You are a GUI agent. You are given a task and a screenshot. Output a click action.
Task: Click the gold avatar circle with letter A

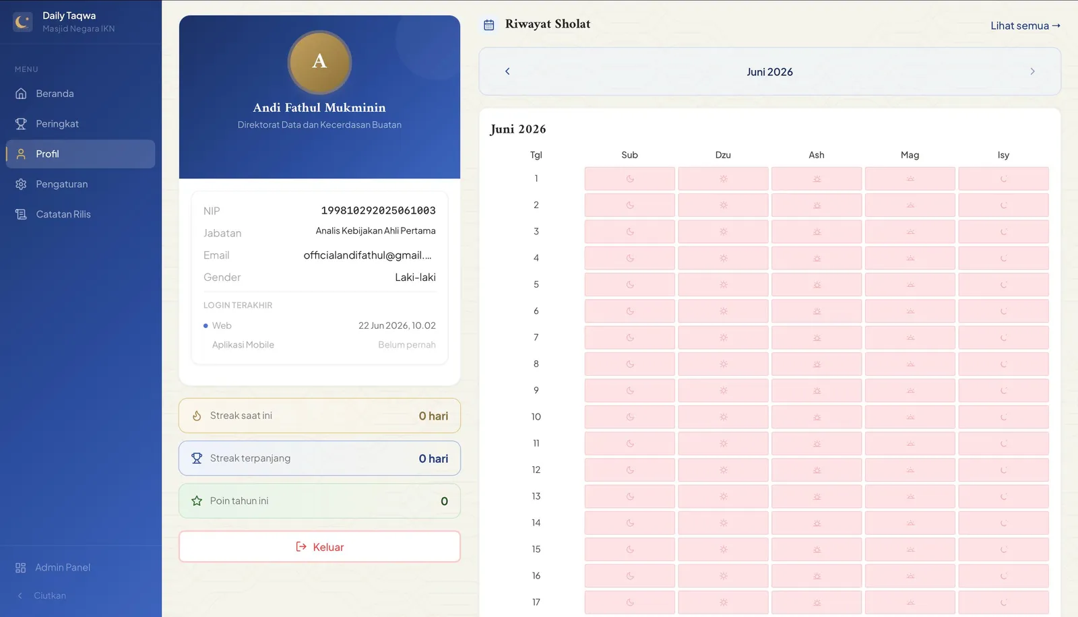(319, 62)
